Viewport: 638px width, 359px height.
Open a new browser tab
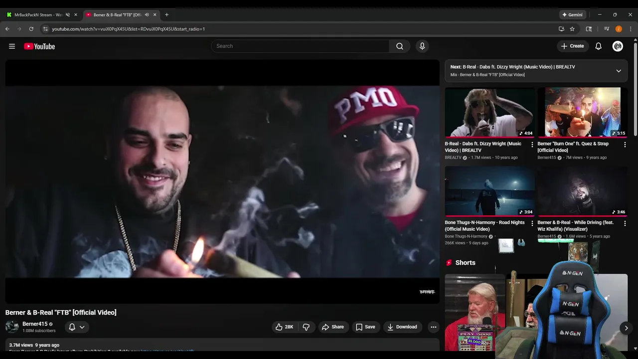click(x=166, y=15)
